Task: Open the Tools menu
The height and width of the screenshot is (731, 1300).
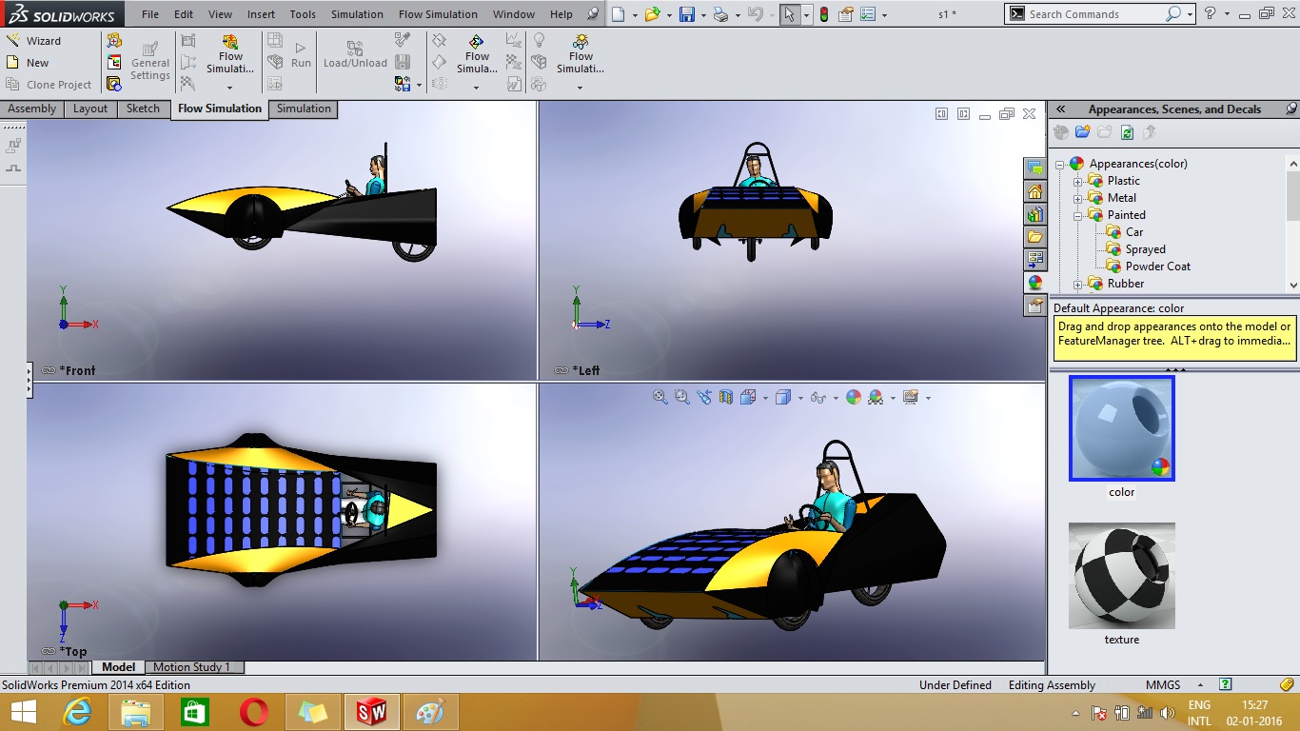Action: click(x=303, y=14)
